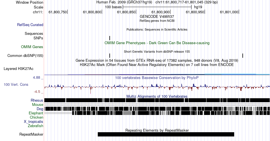This screenshot has width=270, height=141.
Task: Click the SNPs track label
Action: [38, 38]
